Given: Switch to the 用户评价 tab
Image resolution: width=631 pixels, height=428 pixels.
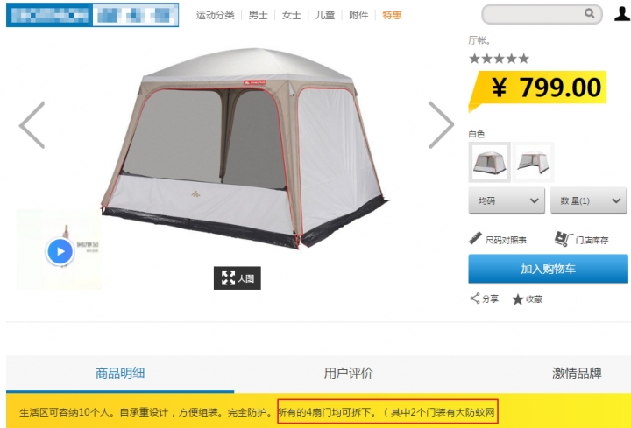Looking at the screenshot, I should (349, 374).
